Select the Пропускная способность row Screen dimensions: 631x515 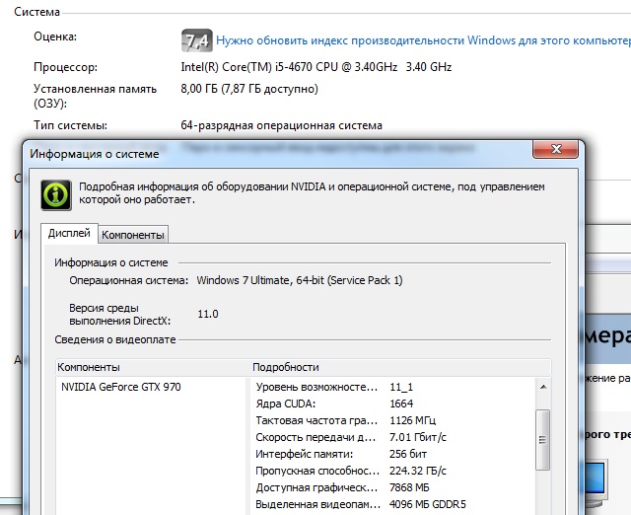(x=394, y=471)
